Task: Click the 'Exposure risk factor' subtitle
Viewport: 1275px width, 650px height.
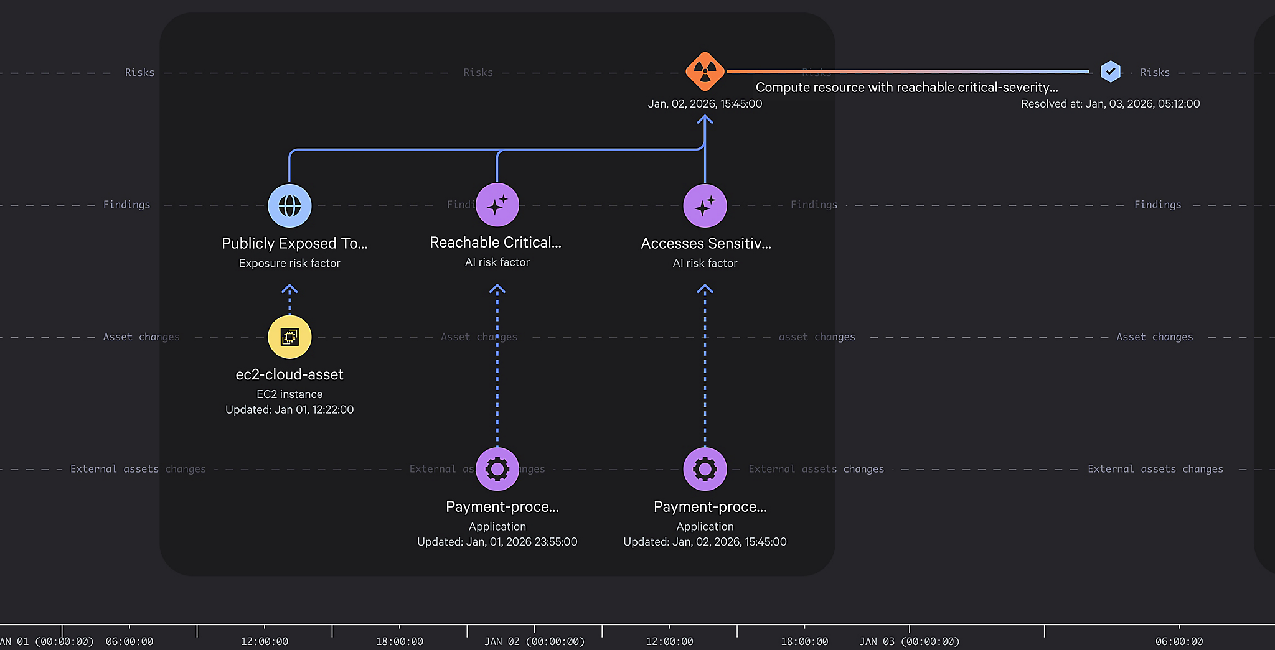Action: [289, 263]
